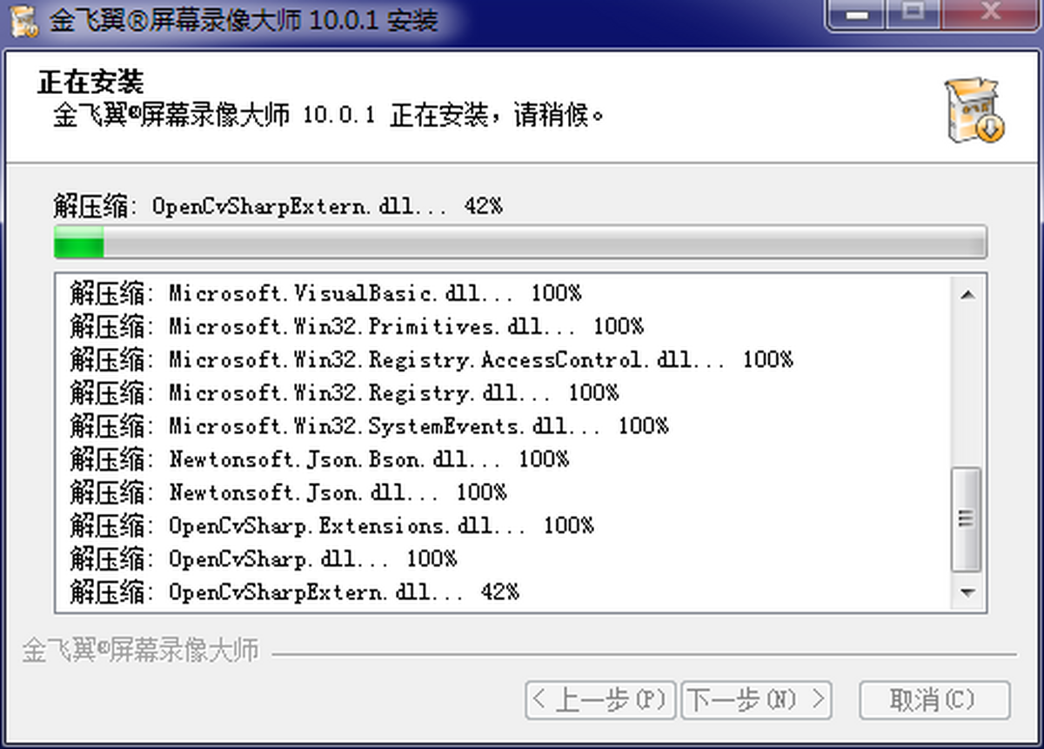The height and width of the screenshot is (749, 1044).
Task: Click the scroll up arrow in the log list
Action: [x=967, y=295]
